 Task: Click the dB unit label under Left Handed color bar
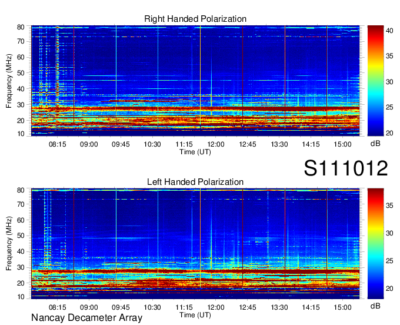coord(375,306)
